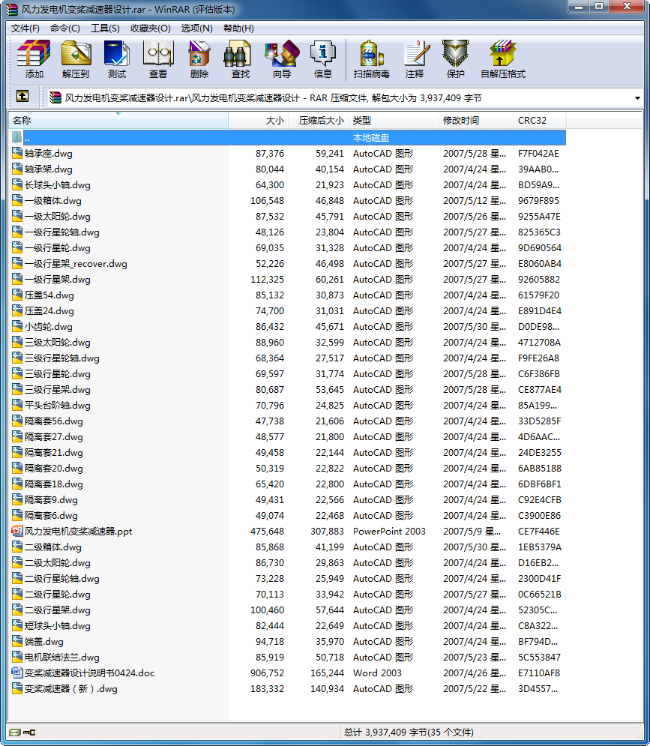Open the 工具(S) menu

[x=105, y=28]
